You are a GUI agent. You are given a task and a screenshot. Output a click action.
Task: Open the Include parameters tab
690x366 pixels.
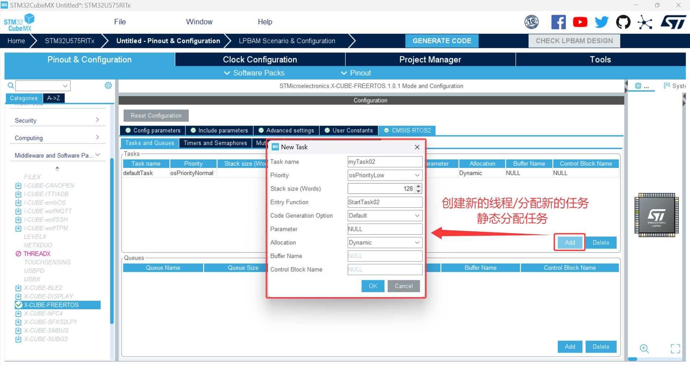219,130
